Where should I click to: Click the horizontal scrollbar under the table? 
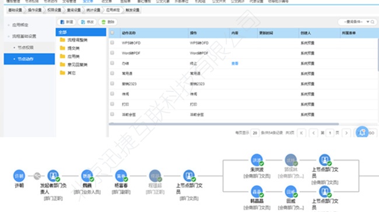224,124
